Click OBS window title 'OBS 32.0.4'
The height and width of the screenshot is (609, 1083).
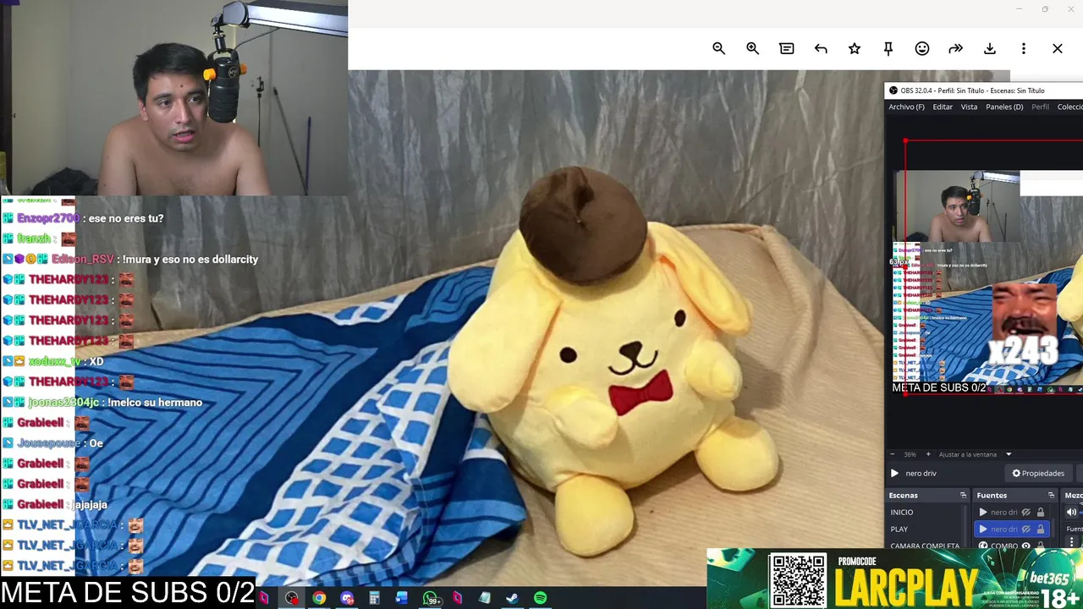[972, 91]
